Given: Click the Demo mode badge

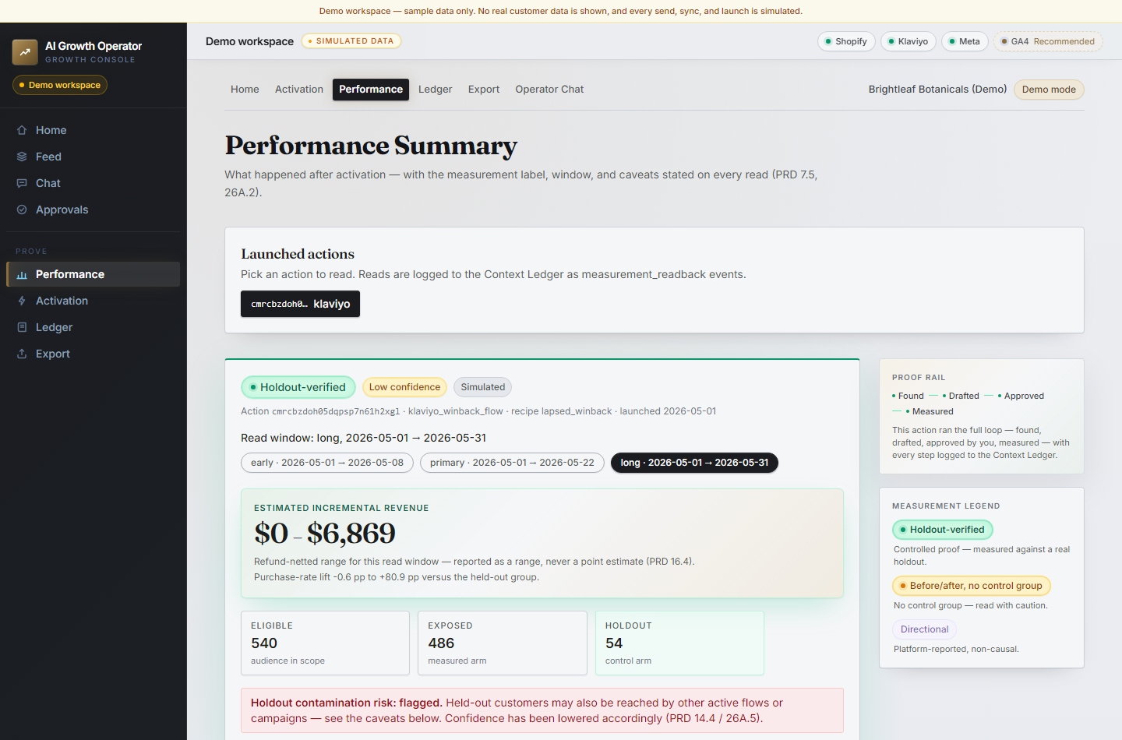Looking at the screenshot, I should (1049, 90).
